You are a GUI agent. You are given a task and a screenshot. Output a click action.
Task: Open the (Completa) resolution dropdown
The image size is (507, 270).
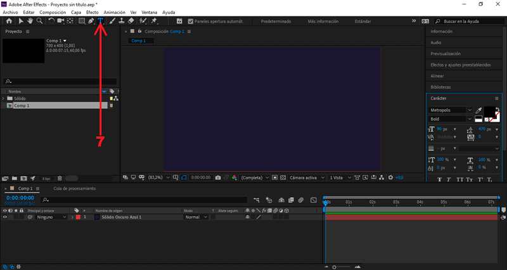[255, 177]
